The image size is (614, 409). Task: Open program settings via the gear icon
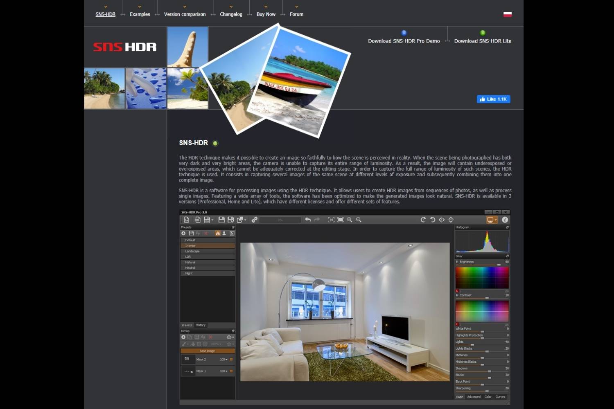[255, 220]
